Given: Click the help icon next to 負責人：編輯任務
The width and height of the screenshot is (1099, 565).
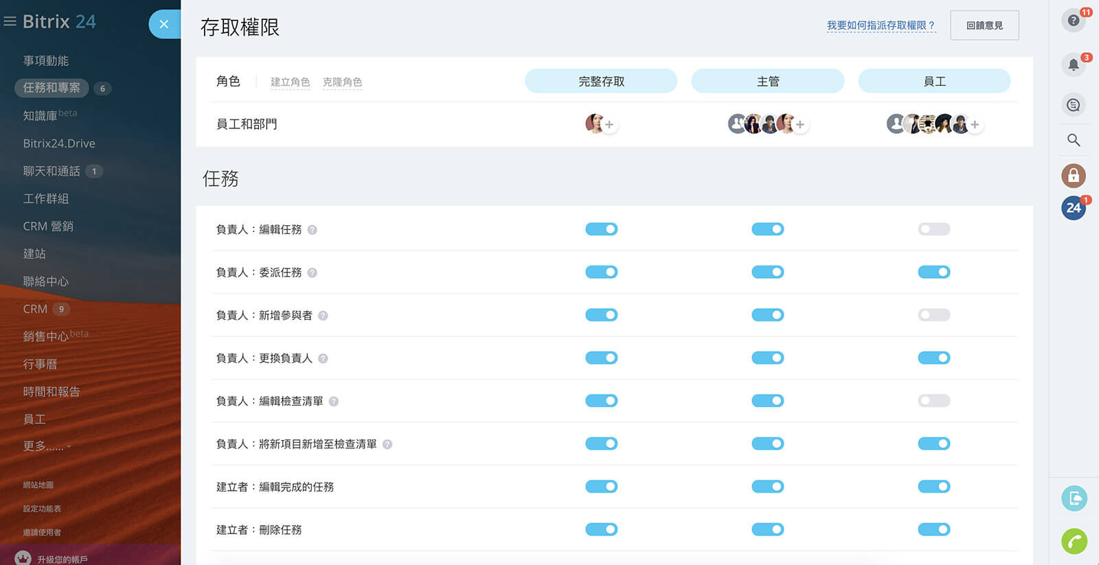Looking at the screenshot, I should (x=313, y=230).
